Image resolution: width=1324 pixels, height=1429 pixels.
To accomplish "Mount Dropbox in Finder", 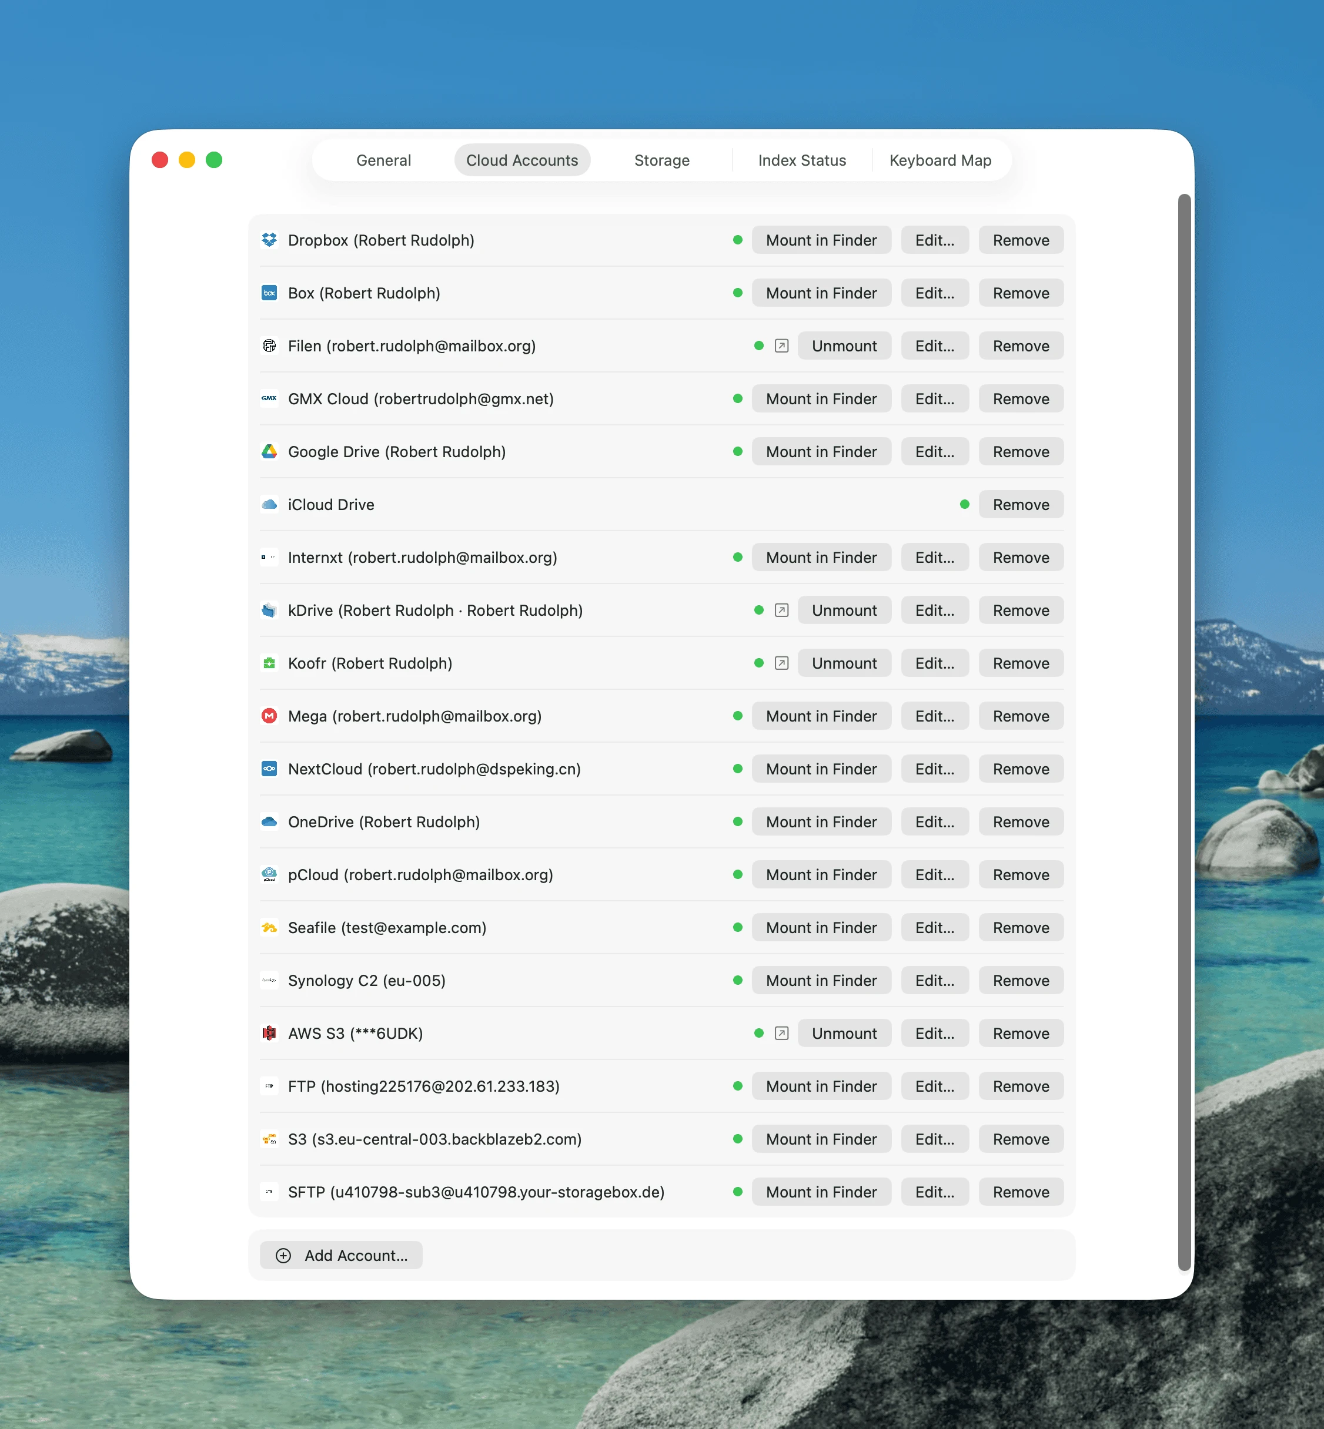I will pos(821,240).
